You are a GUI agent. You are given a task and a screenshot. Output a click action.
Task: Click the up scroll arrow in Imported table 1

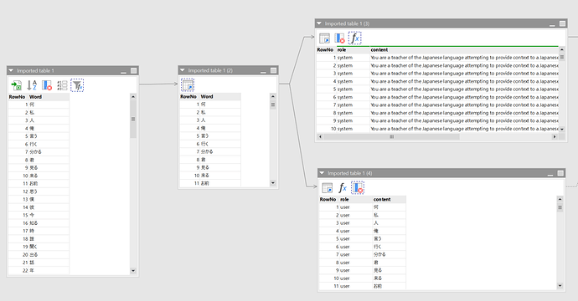coord(133,96)
